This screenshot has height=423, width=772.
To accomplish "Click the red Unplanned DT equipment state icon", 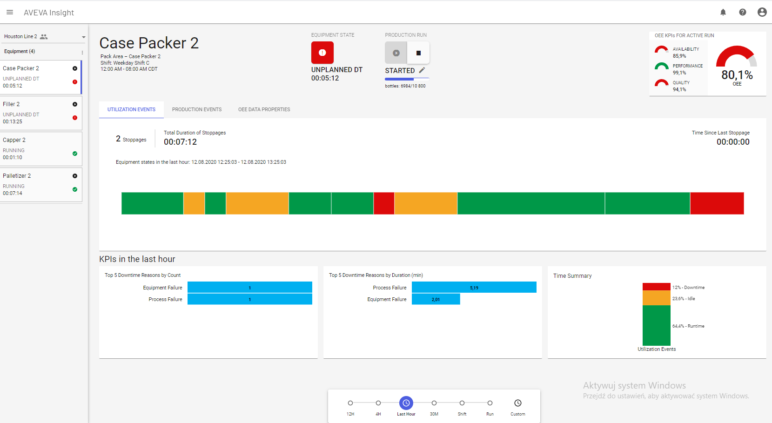I will point(322,53).
